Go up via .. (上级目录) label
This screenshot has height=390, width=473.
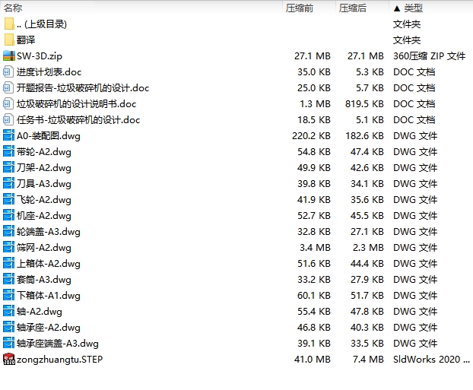point(42,24)
